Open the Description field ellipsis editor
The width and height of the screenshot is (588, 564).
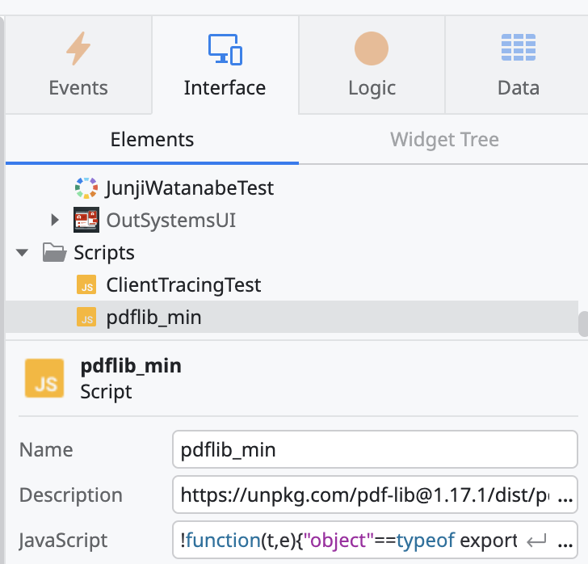(565, 495)
